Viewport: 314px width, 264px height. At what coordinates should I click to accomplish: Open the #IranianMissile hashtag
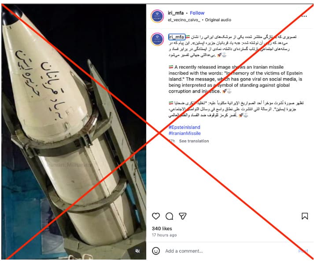pyautogui.click(x=185, y=133)
